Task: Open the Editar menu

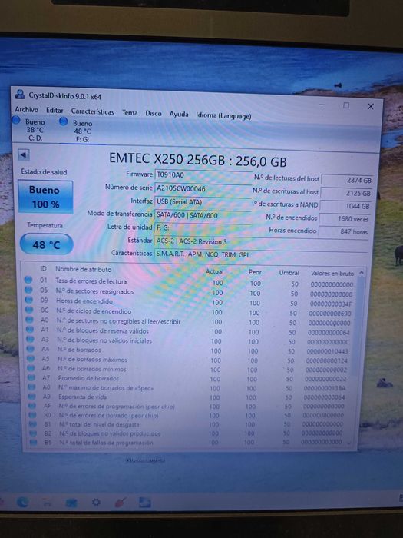Action: 55,111
